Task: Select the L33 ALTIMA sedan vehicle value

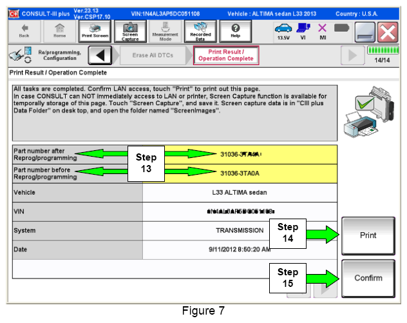Action: click(x=240, y=193)
